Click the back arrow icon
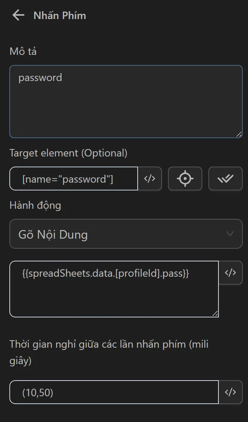The height and width of the screenshot is (422, 248). (18, 15)
